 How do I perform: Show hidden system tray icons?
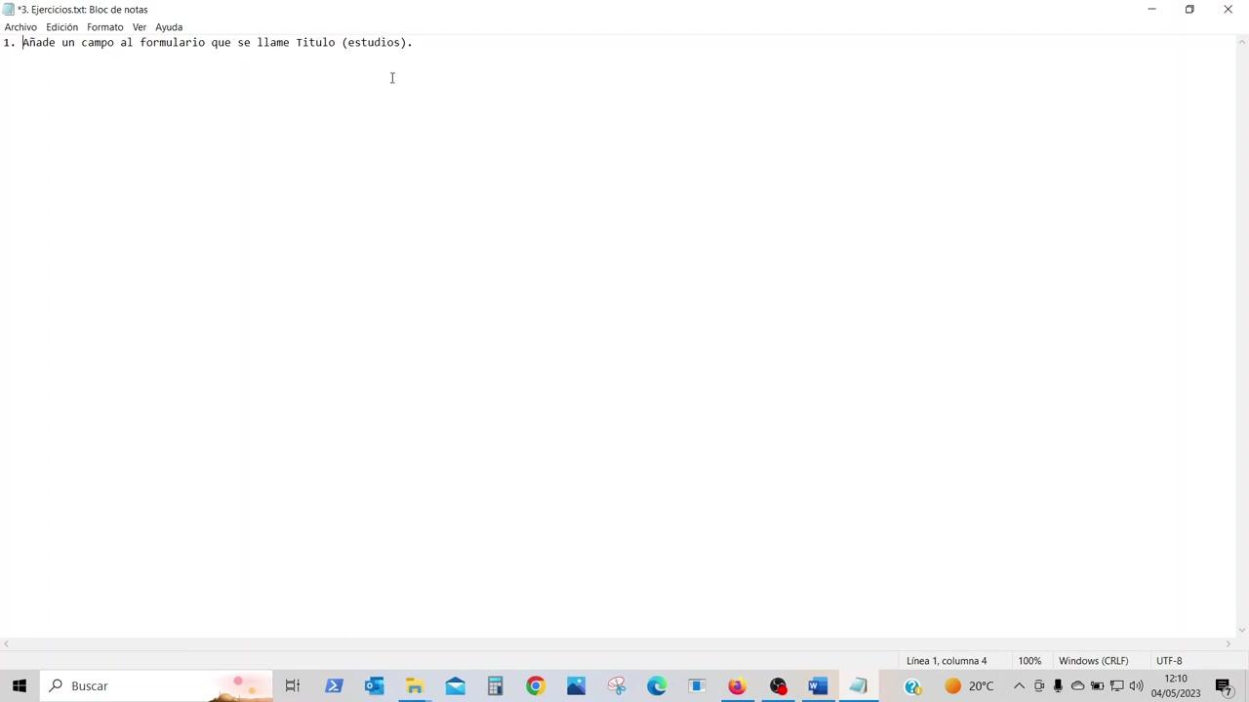(1019, 686)
